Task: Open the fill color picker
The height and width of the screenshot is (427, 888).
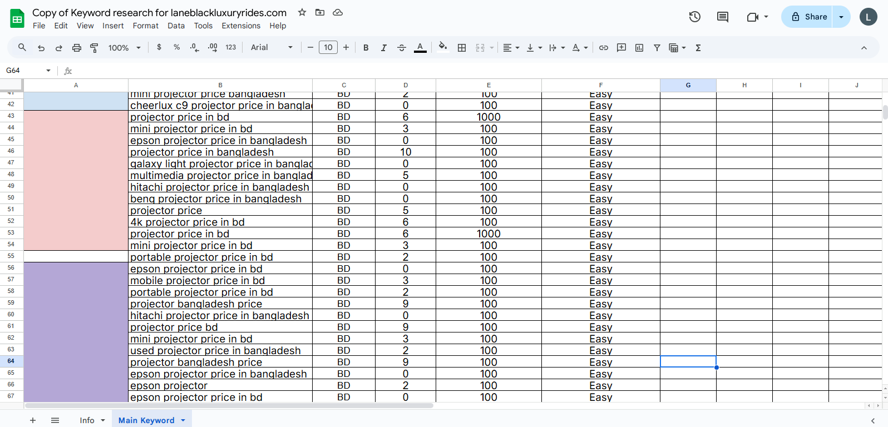Action: (x=443, y=48)
